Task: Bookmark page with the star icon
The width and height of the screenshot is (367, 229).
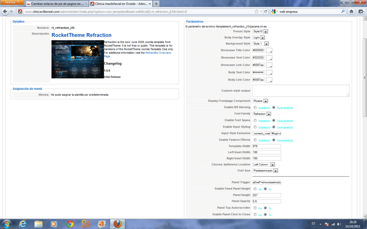Action: click(257, 11)
